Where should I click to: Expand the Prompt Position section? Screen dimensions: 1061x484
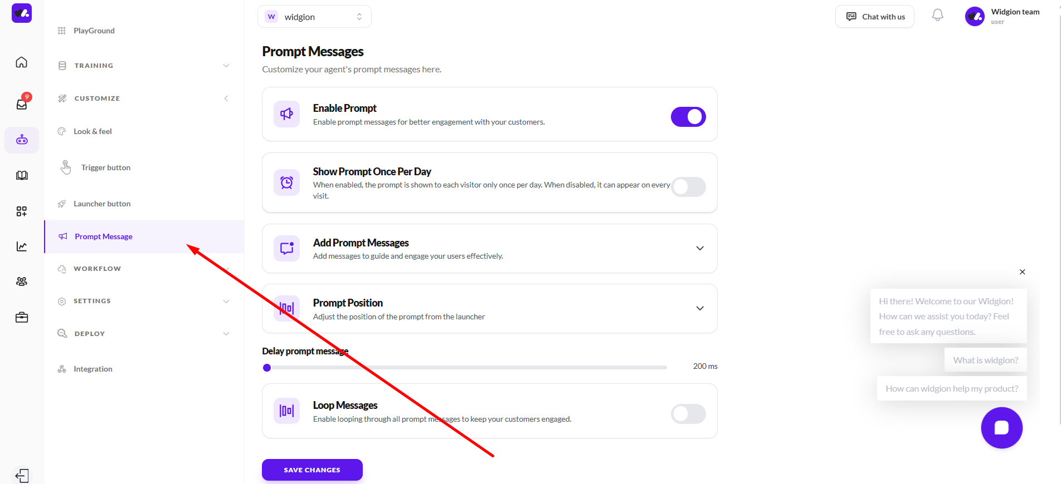tap(700, 308)
